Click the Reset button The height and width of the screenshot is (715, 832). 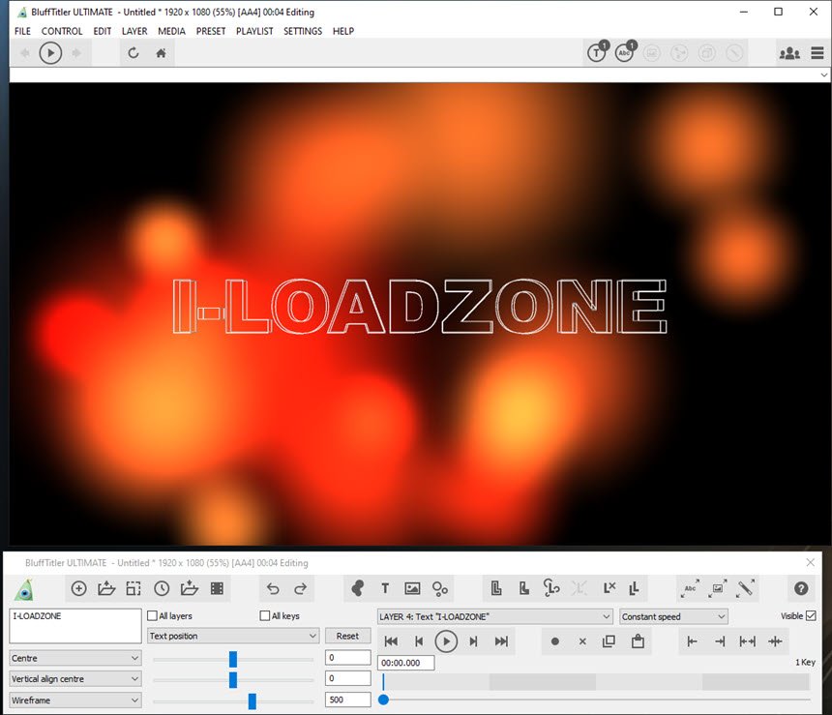pyautogui.click(x=347, y=636)
